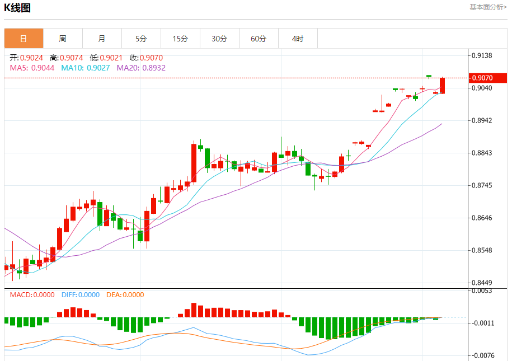This screenshot has height=361, width=512.
Task: Click the 0.9040 price axis label
Action: coord(482,88)
